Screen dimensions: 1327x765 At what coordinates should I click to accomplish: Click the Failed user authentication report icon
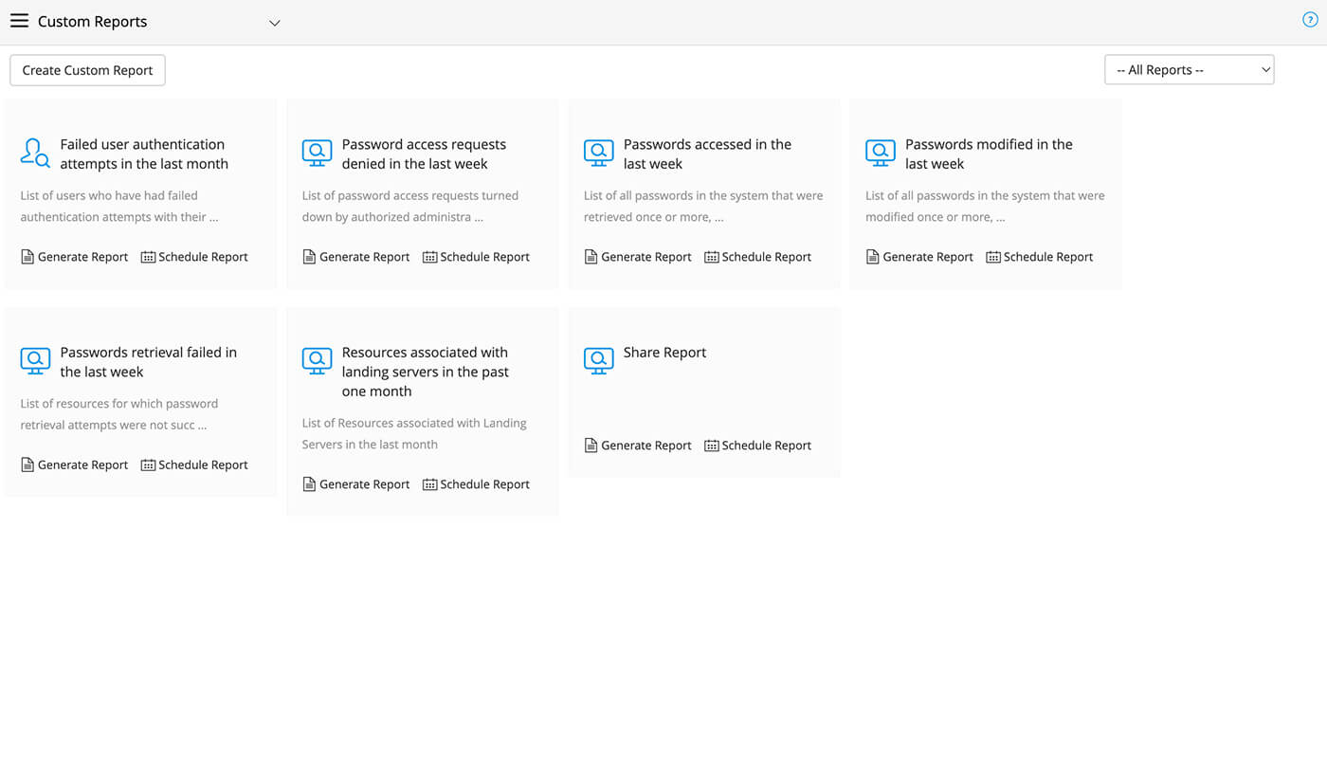coord(35,153)
